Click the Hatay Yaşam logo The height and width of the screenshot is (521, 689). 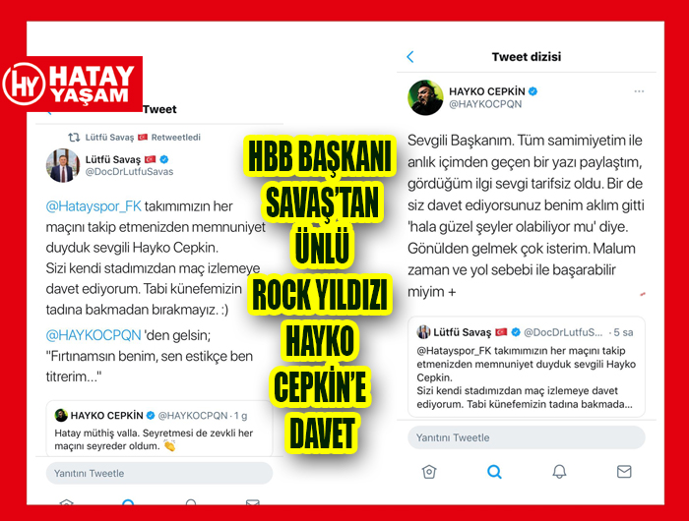(x=71, y=84)
